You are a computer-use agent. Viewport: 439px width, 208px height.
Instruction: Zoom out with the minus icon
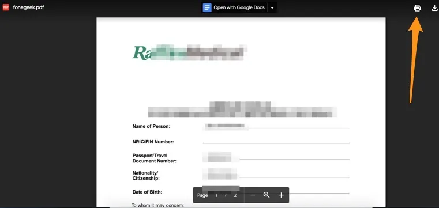(x=252, y=195)
